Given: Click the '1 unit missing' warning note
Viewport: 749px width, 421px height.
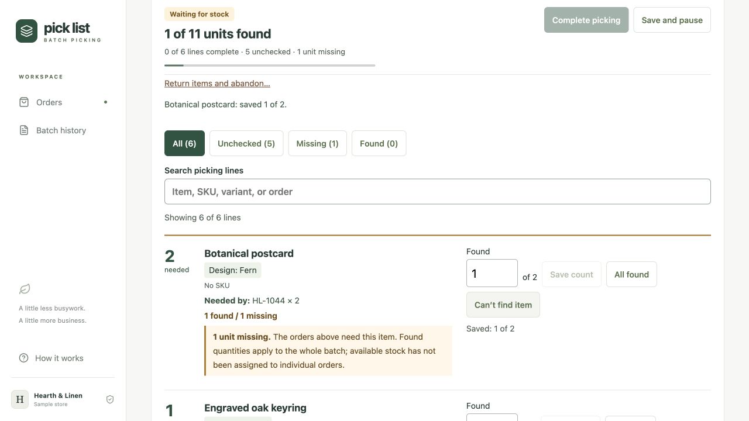Looking at the screenshot, I should [328, 351].
